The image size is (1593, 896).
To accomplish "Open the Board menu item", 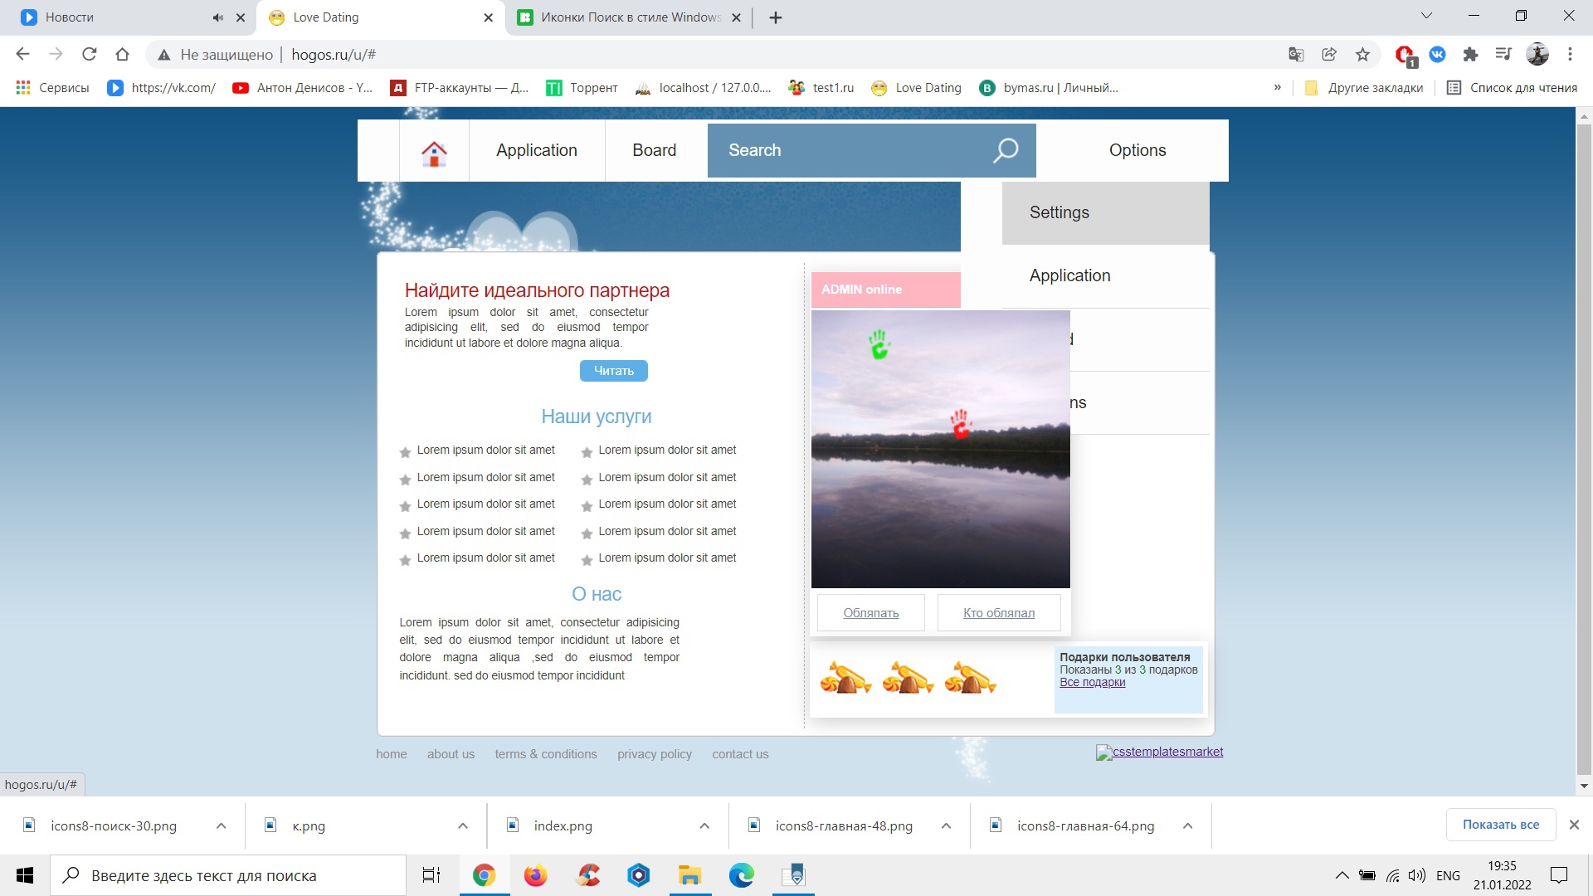I will (654, 150).
